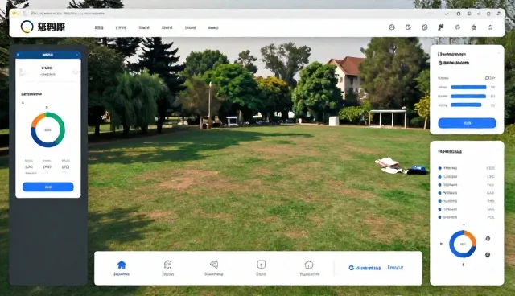
Task: Click the green-orange-blue donut chart in the left panel
Action: pos(48,129)
